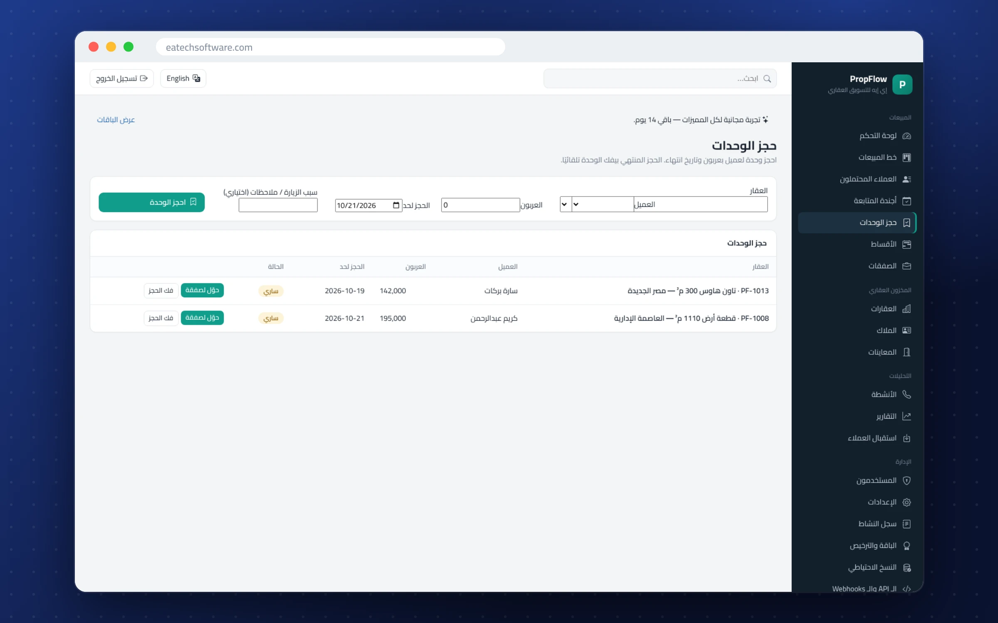Open the wide العقار property dropdown
Image resolution: width=998 pixels, height=623 pixels.
pos(669,204)
